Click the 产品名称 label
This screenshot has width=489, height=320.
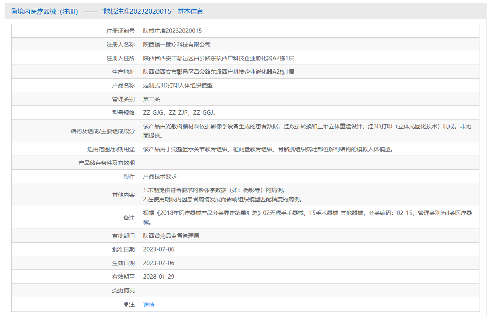pyautogui.click(x=123, y=85)
